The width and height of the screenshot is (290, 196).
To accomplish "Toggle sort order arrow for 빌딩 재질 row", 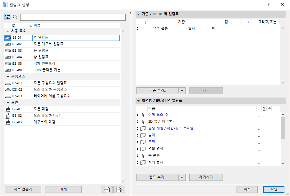I will [259, 128].
